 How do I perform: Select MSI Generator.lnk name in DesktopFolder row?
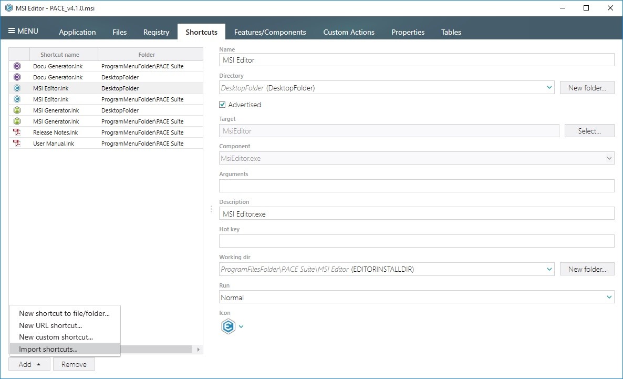(56, 110)
